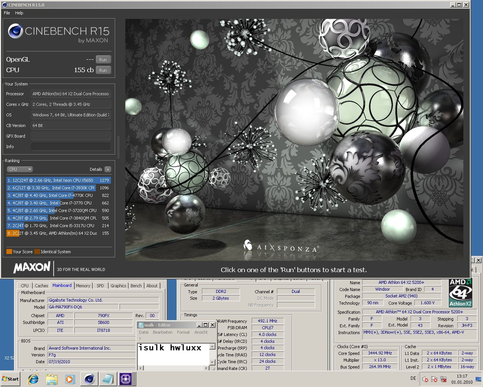483x387 pixels.
Task: Open Format menu in isulk Editor
Action: click(183, 332)
